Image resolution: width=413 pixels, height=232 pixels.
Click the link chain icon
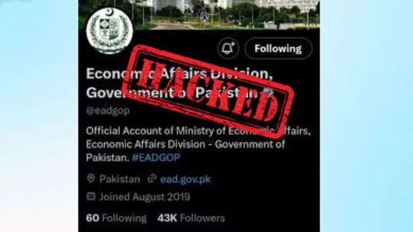152,179
